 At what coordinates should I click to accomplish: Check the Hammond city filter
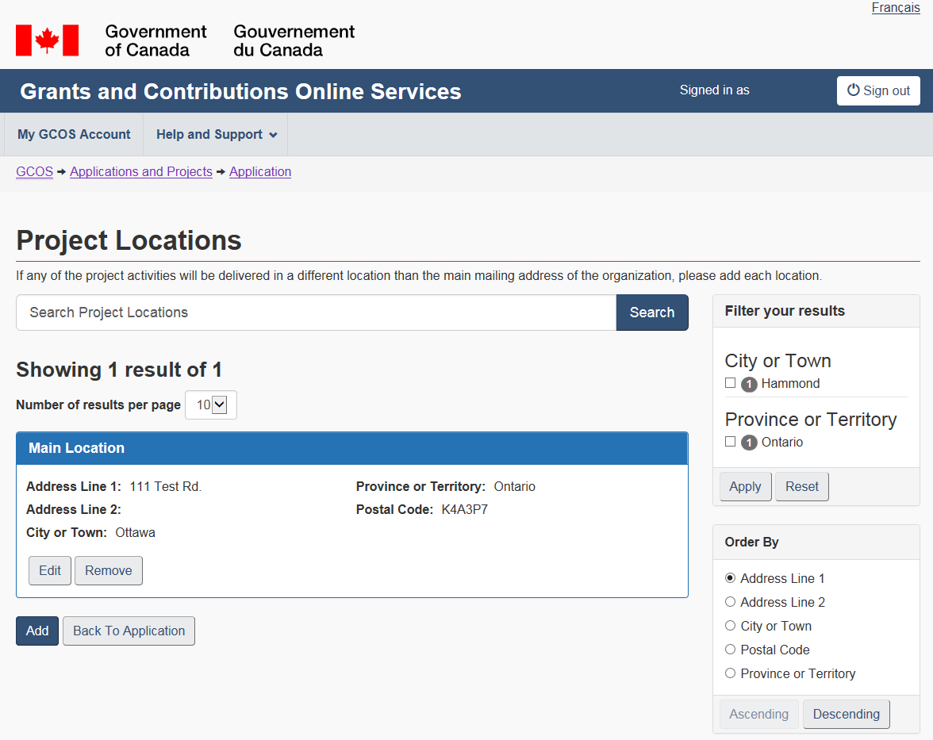(730, 383)
